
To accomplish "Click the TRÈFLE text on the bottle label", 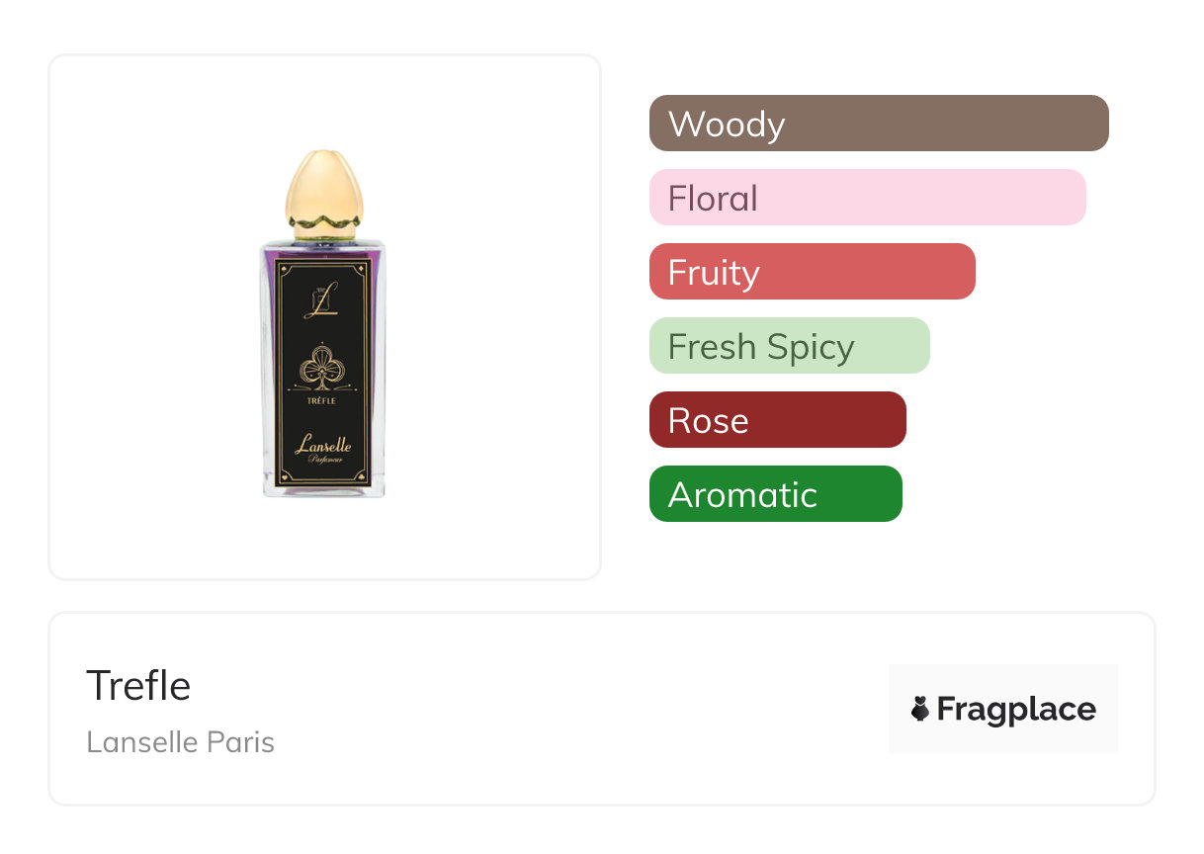I will coord(323,400).
